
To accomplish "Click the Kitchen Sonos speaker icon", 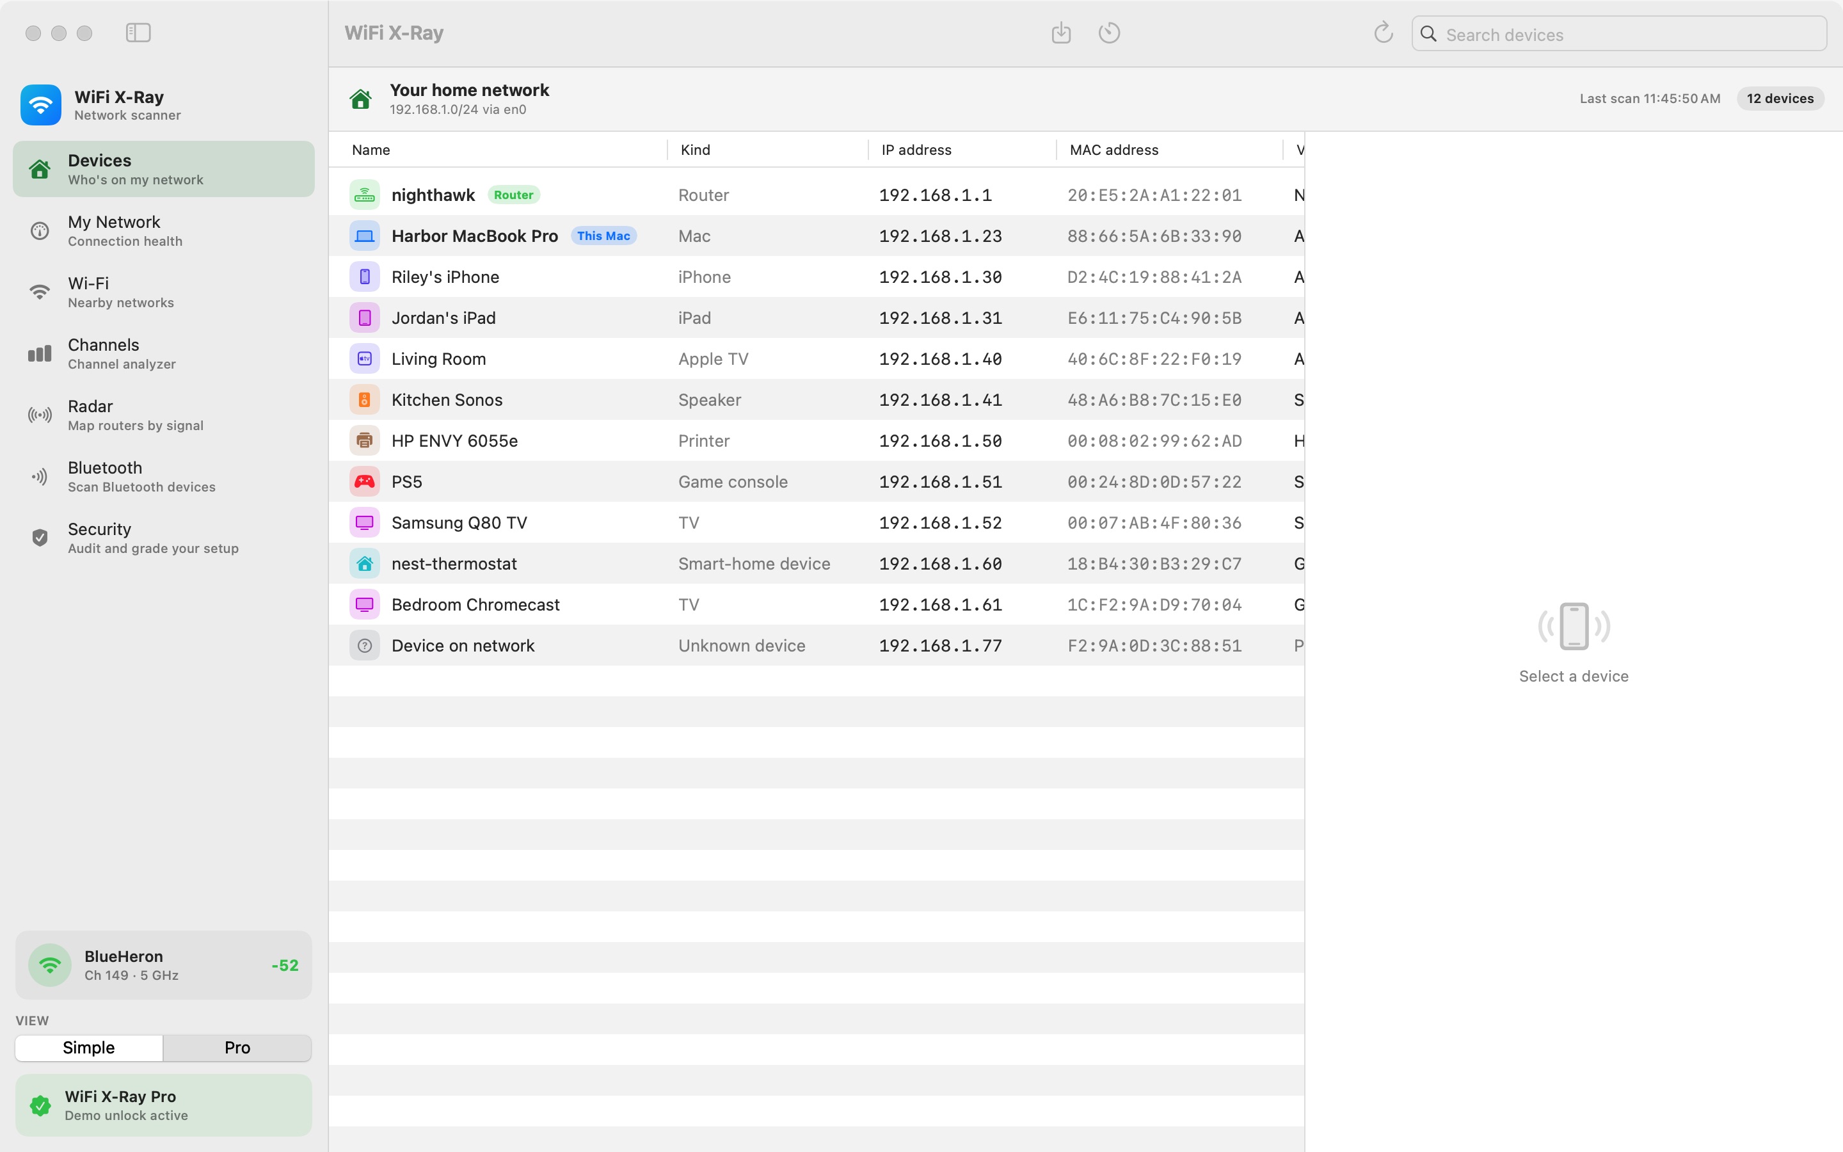I will pos(365,400).
